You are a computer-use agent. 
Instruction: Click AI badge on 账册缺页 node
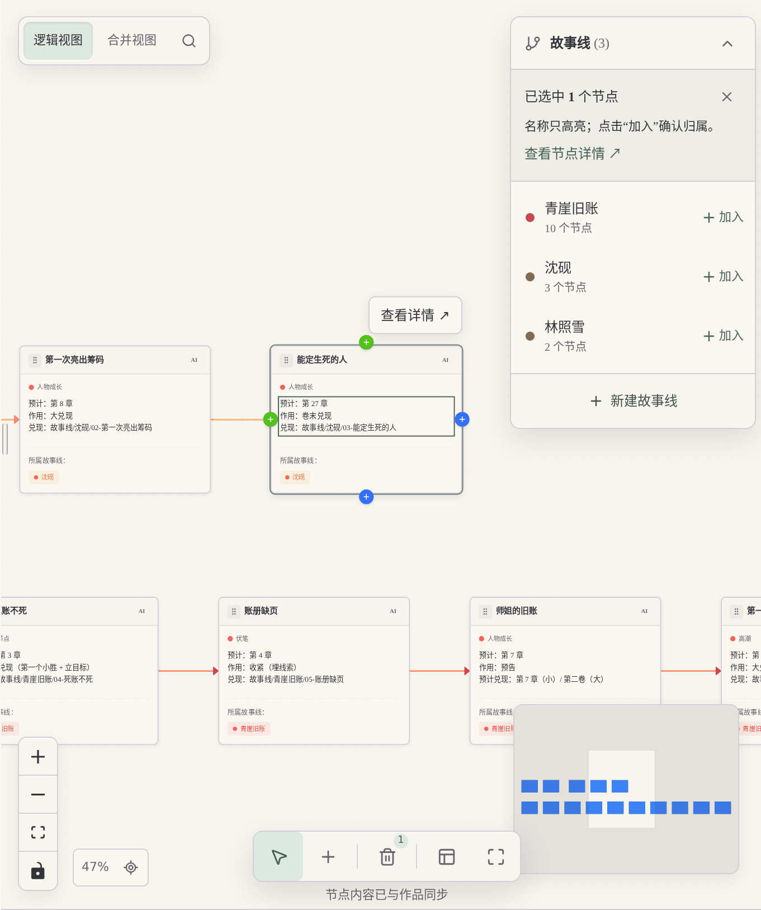click(393, 611)
